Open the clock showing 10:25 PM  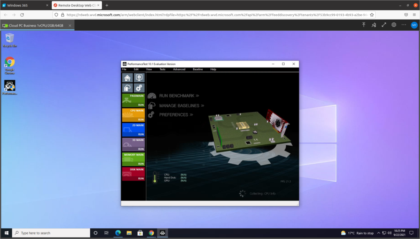pos(399,233)
